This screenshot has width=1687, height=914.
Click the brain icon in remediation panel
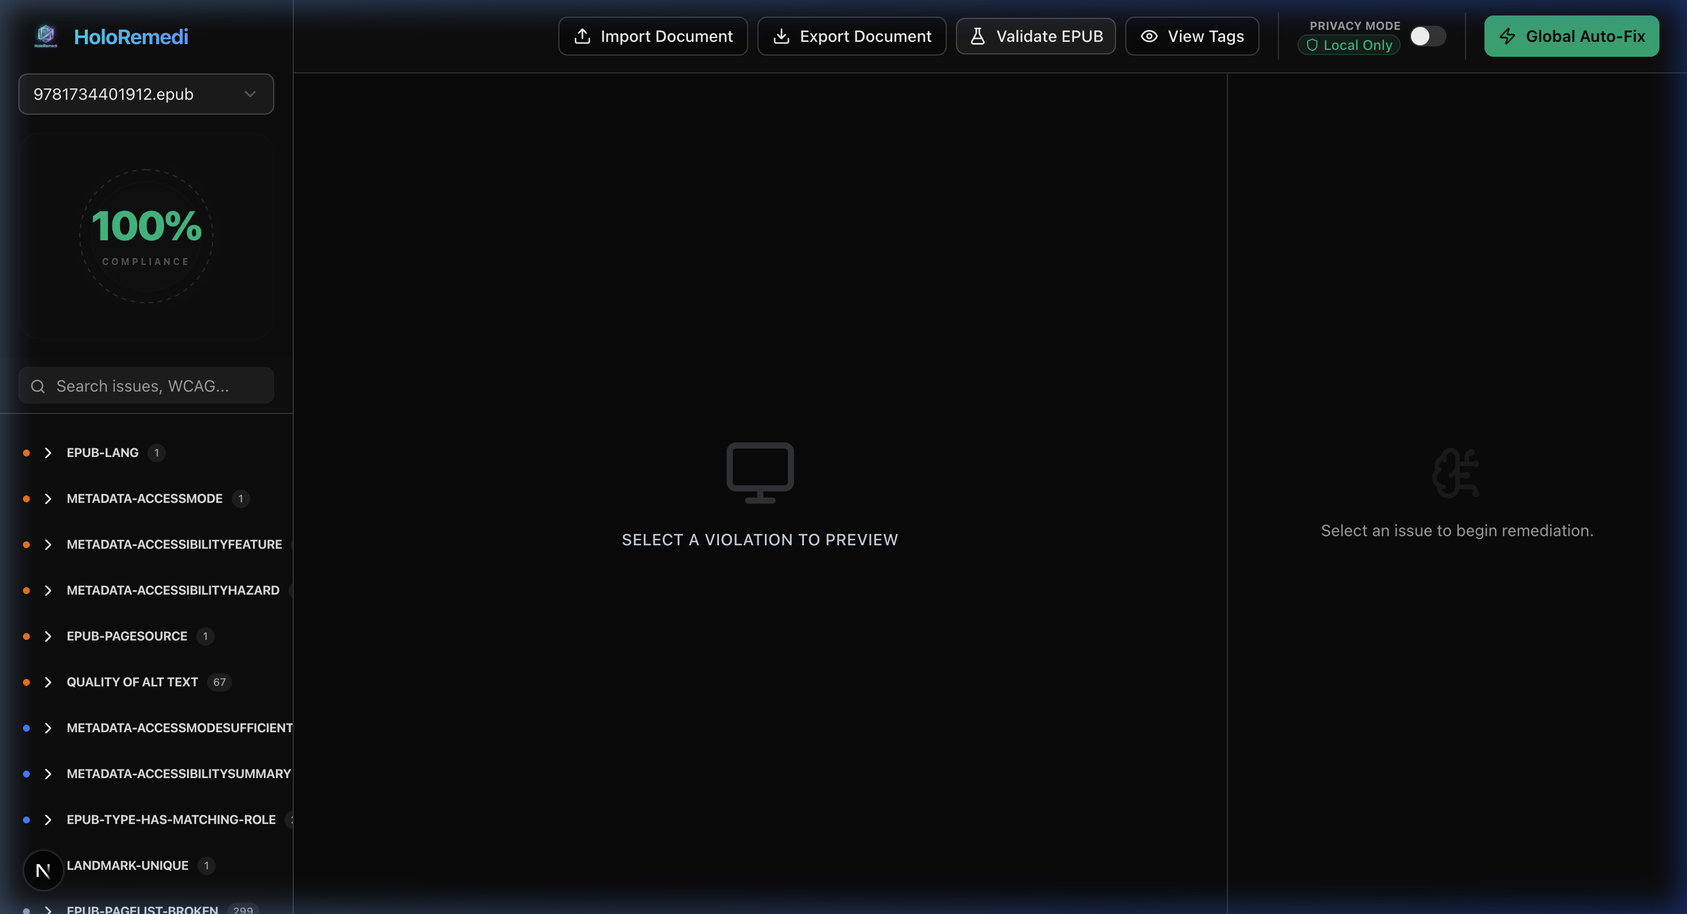tap(1456, 472)
